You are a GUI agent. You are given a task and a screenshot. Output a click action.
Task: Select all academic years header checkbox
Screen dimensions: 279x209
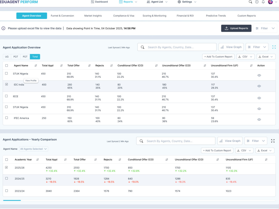tap(7, 160)
